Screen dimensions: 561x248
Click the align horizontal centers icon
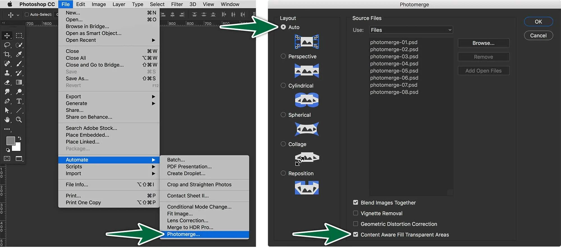pos(173,14)
